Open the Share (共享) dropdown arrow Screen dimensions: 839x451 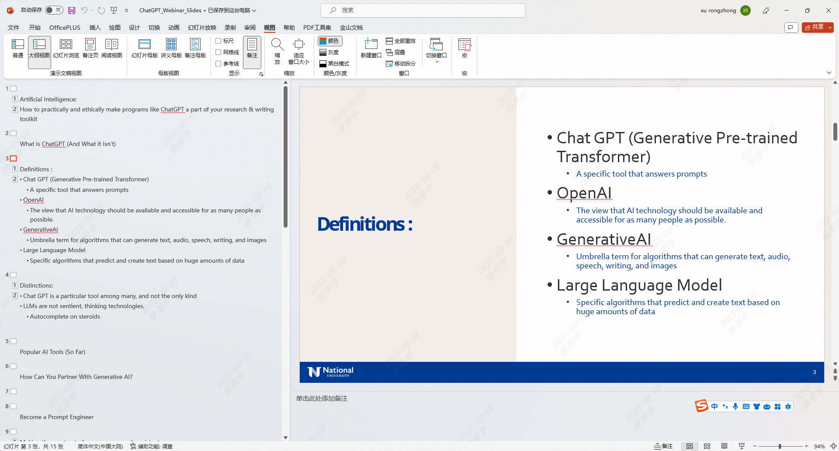pos(830,28)
